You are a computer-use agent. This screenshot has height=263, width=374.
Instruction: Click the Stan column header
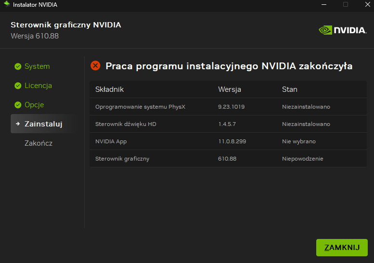(x=290, y=89)
